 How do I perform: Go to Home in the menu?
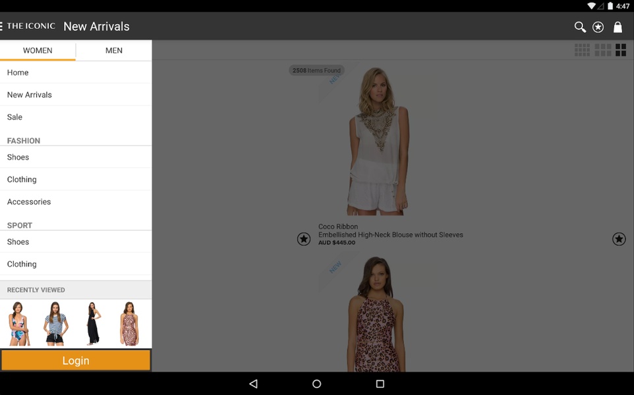76,72
